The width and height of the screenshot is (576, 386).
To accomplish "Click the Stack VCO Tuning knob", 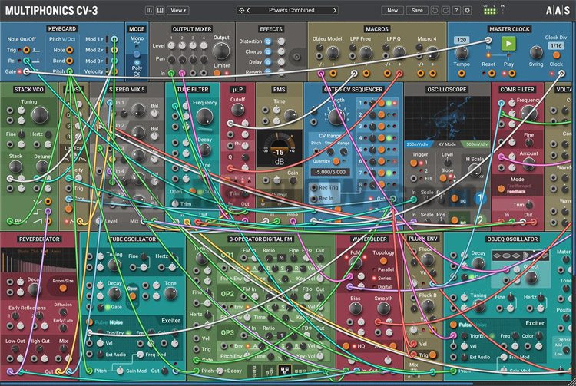I will point(40,115).
